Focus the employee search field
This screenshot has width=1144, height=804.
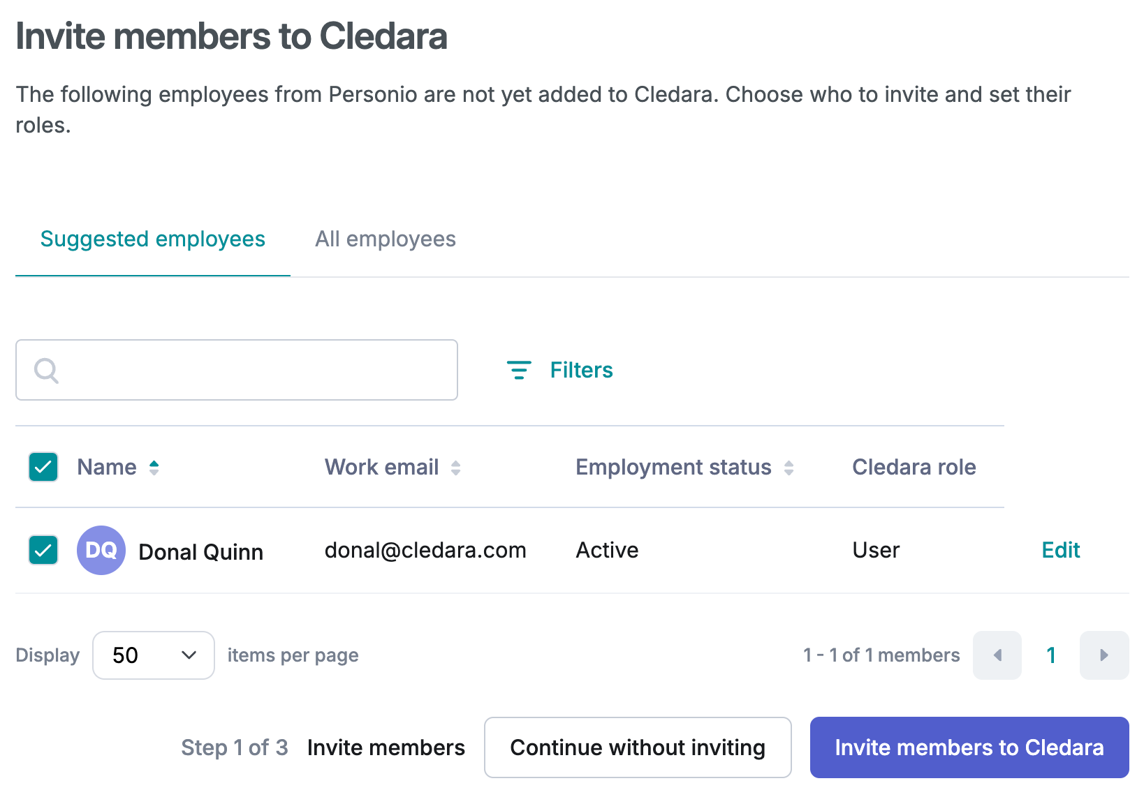[x=237, y=370]
